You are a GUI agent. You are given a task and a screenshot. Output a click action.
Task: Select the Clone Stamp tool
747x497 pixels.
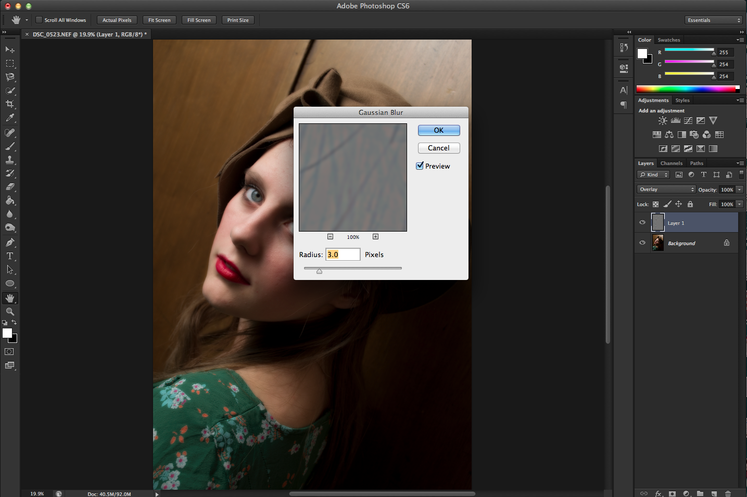pyautogui.click(x=10, y=160)
